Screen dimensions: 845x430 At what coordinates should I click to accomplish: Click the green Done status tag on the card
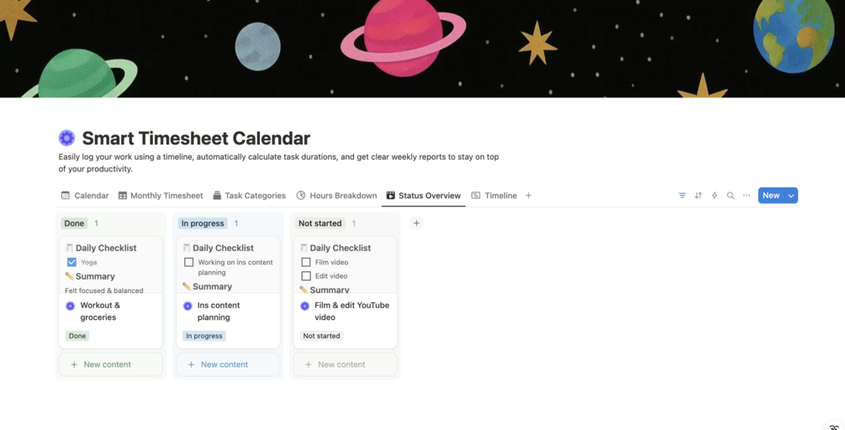pyautogui.click(x=77, y=336)
